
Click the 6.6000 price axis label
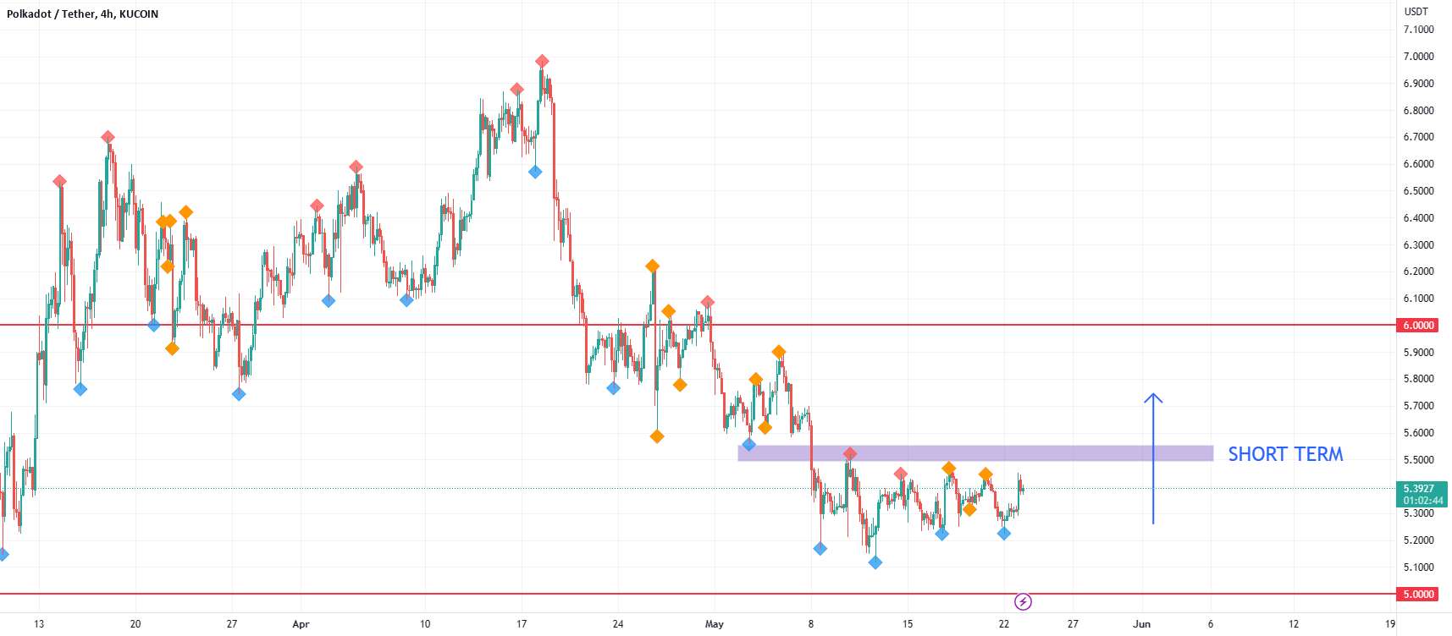1418,164
